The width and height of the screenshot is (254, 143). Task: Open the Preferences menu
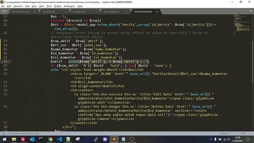[69, 6]
